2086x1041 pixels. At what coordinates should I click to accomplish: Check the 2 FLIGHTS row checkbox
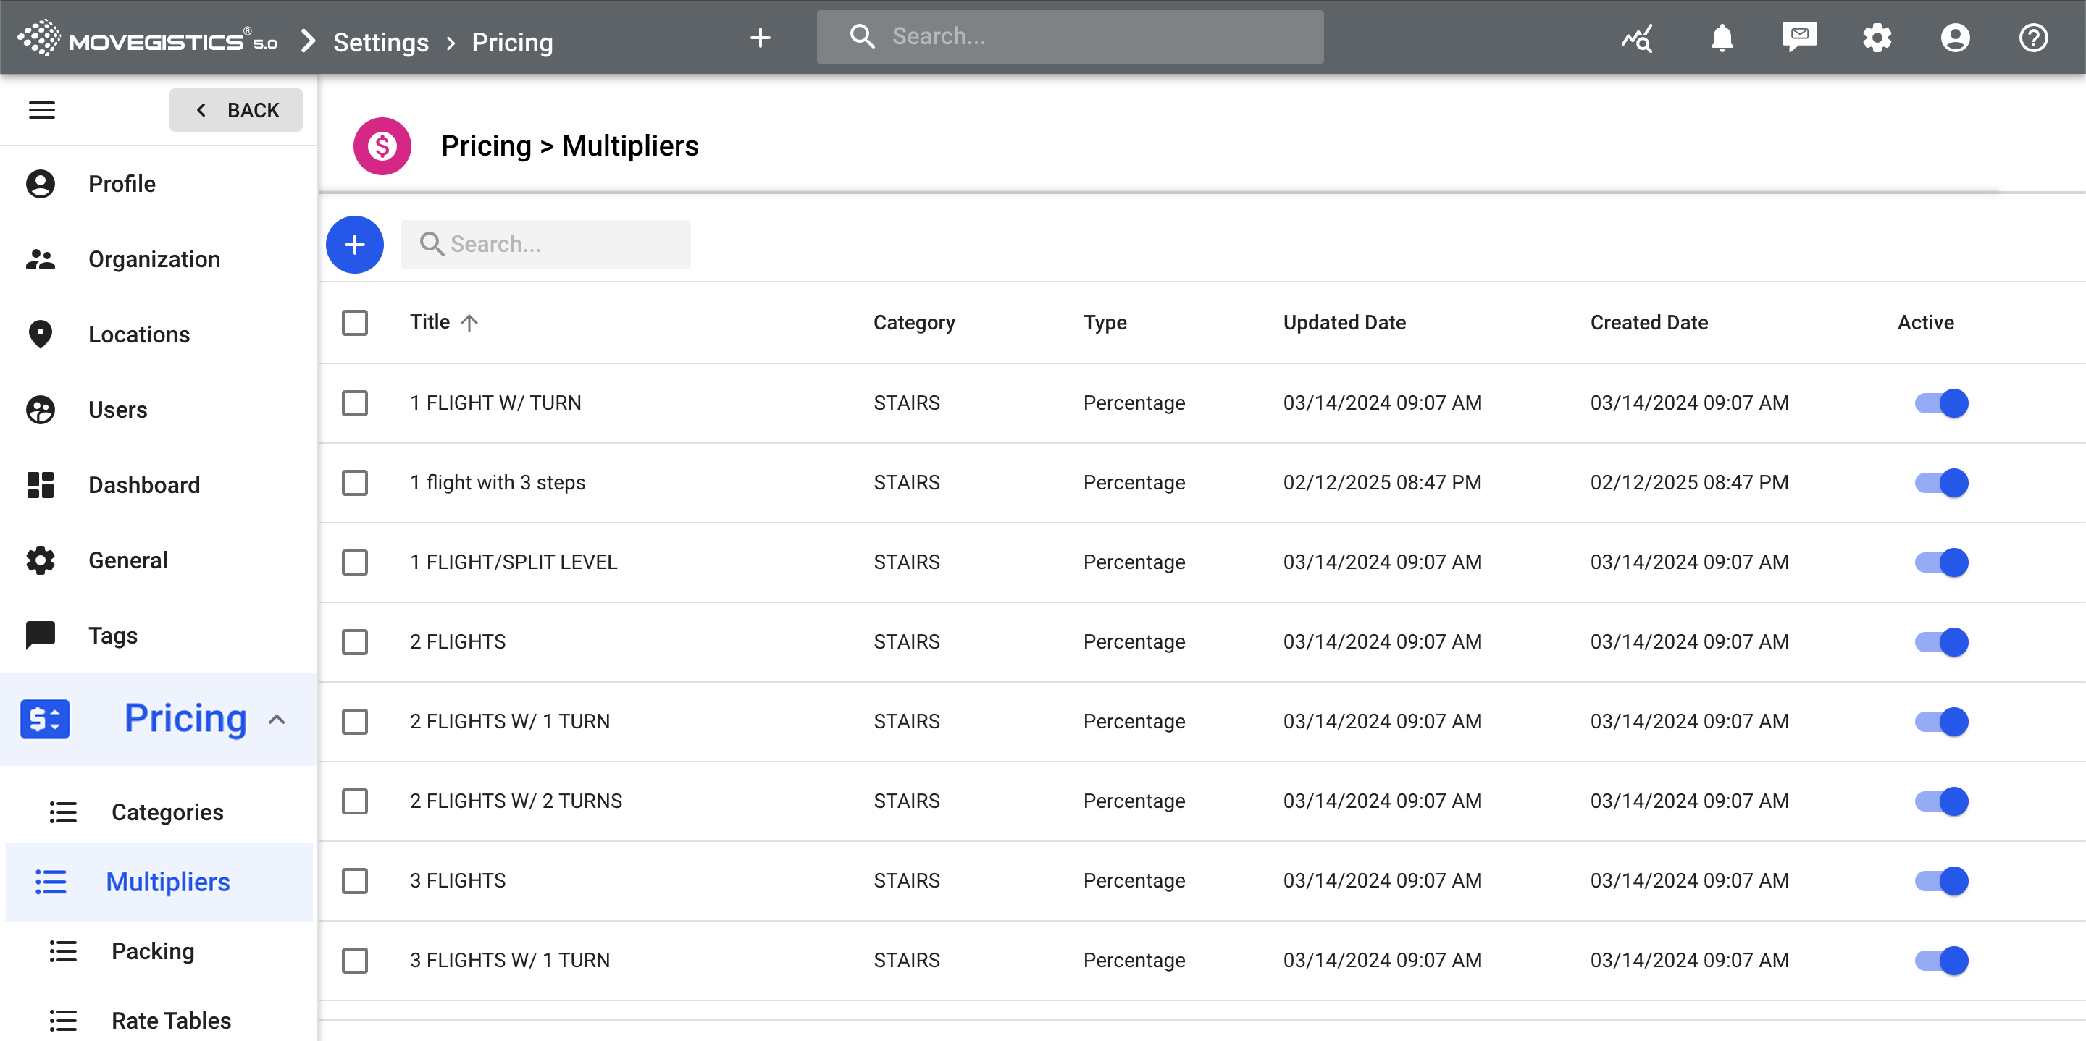(x=355, y=642)
